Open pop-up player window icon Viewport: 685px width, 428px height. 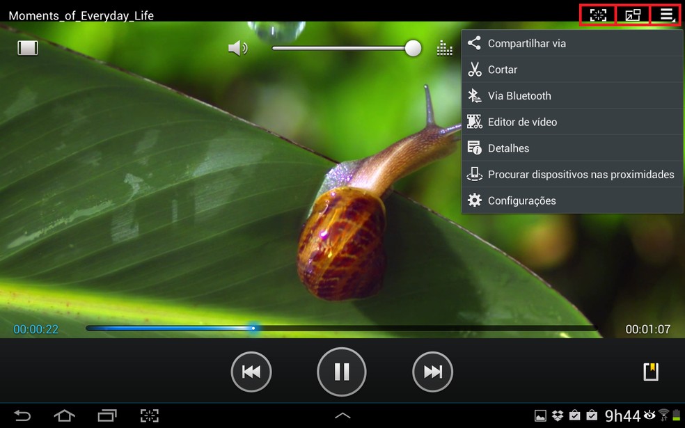633,15
